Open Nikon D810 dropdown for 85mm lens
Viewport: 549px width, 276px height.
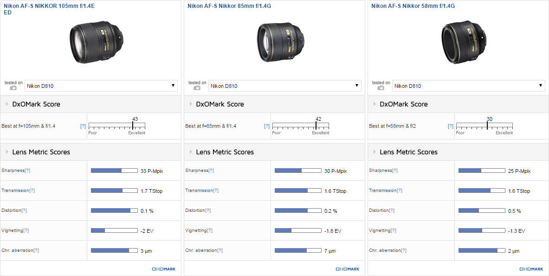point(285,86)
